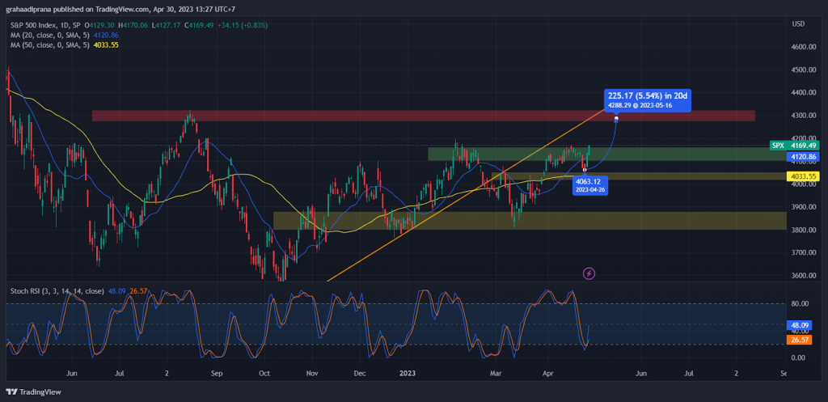Select the red resistance zone rectangle near 4300
Image resolution: width=828 pixels, height=402 pixels.
[424, 116]
